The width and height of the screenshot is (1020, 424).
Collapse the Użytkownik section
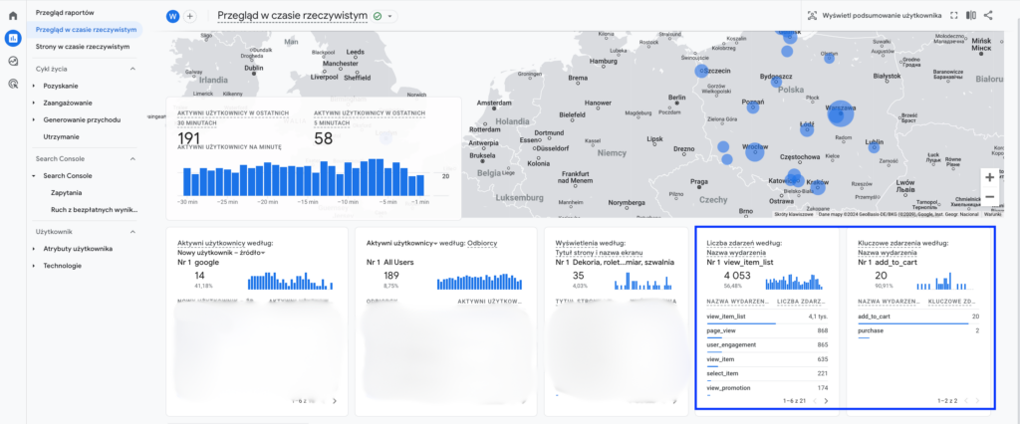pyautogui.click(x=132, y=232)
